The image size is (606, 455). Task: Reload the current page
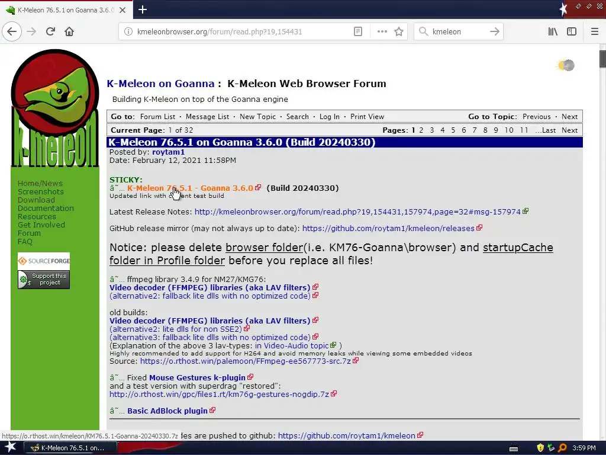pyautogui.click(x=51, y=31)
